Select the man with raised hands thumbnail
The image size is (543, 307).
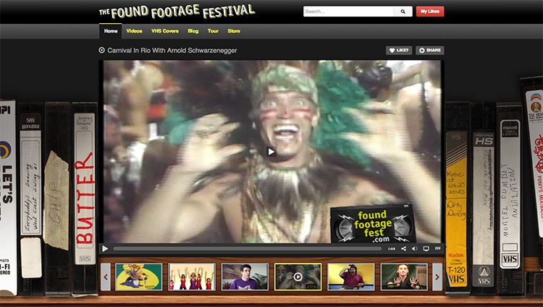click(x=404, y=277)
